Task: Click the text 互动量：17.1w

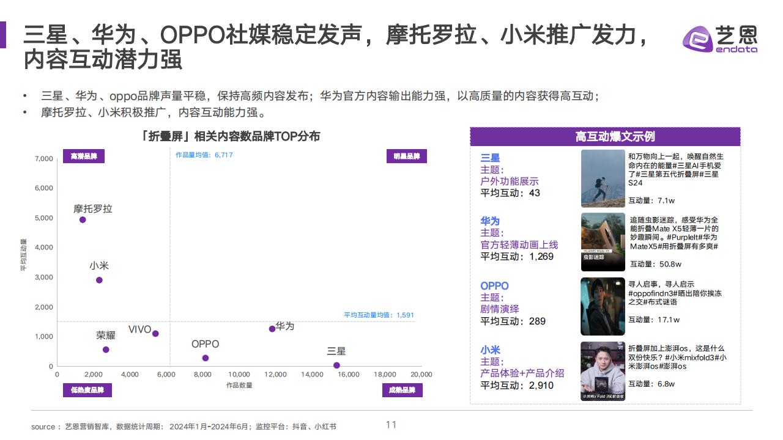Action: [654, 320]
